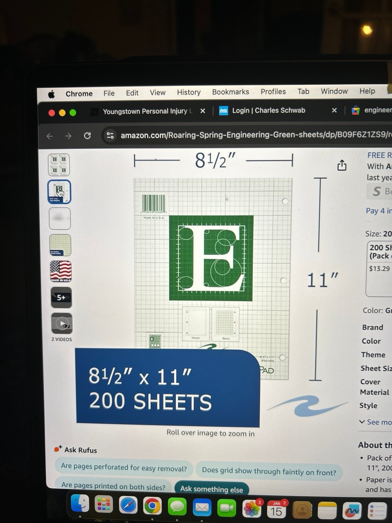Image resolution: width=392 pixels, height=523 pixels.
Task: Play the product video thumbnail
Action: tap(62, 324)
